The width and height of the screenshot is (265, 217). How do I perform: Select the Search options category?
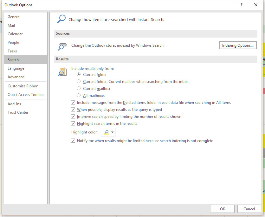pos(26,60)
